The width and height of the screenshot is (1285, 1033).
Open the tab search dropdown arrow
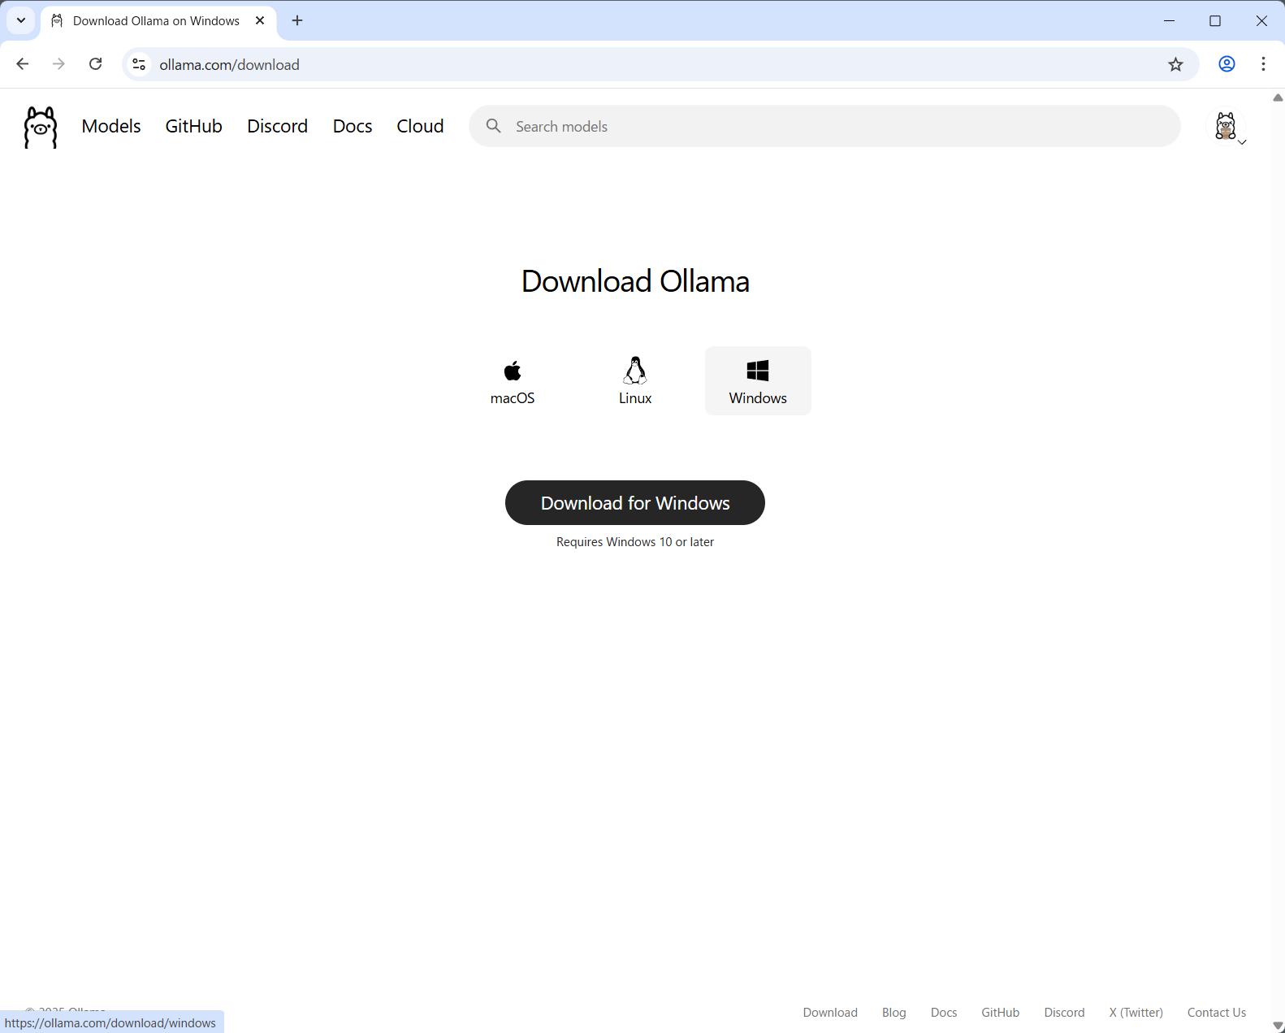(x=21, y=21)
